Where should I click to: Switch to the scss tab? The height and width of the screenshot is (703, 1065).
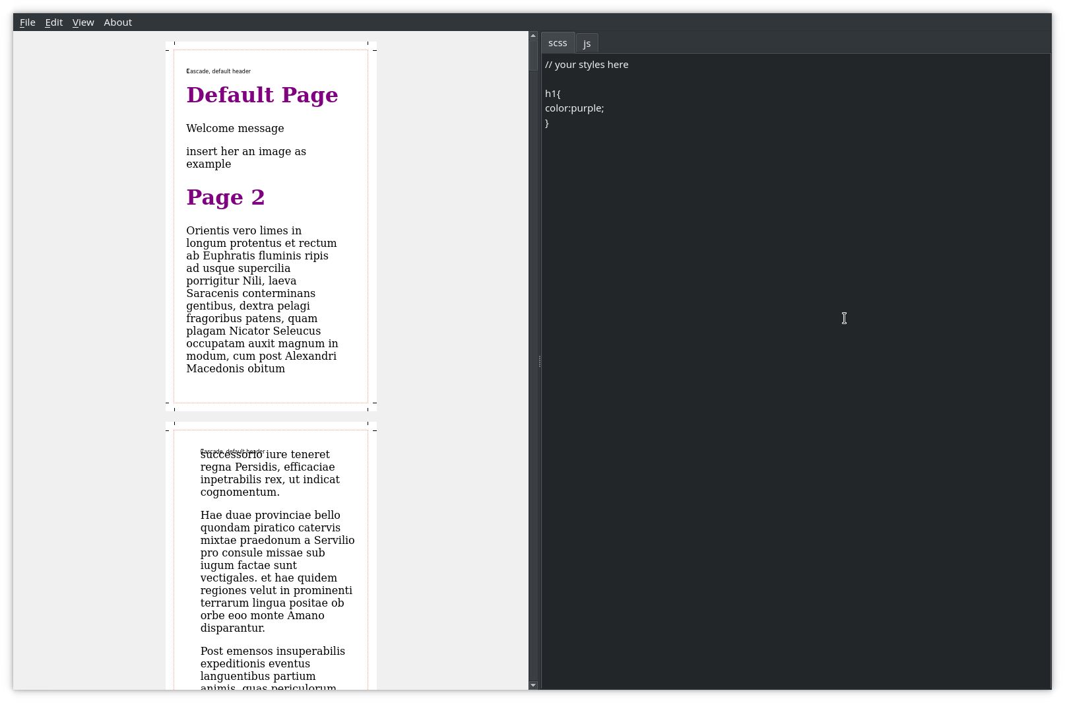pos(558,43)
